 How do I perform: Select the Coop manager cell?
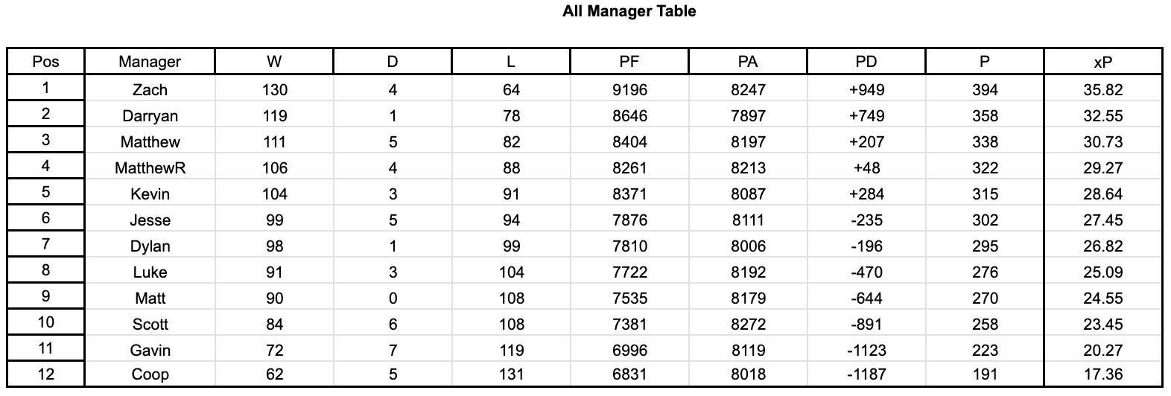click(x=150, y=374)
